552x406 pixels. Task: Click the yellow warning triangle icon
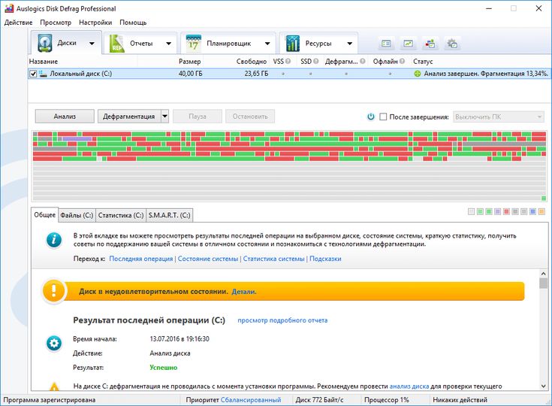coord(54,387)
